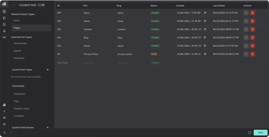Image resolution: width=269 pixels, height=137 pixels.
Task: Open the media library image icon
Action: (4, 24)
